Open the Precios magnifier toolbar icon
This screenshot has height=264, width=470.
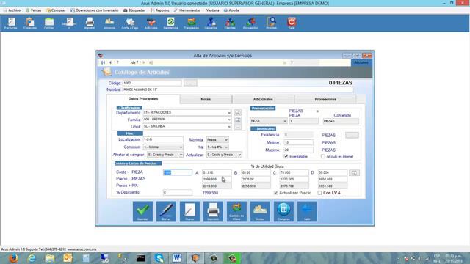pyautogui.click(x=271, y=23)
